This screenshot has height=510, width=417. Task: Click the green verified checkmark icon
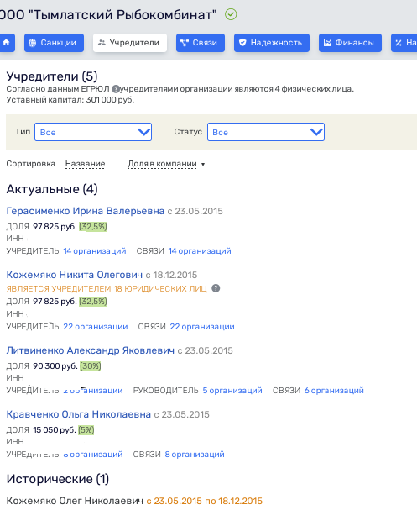coord(231,14)
